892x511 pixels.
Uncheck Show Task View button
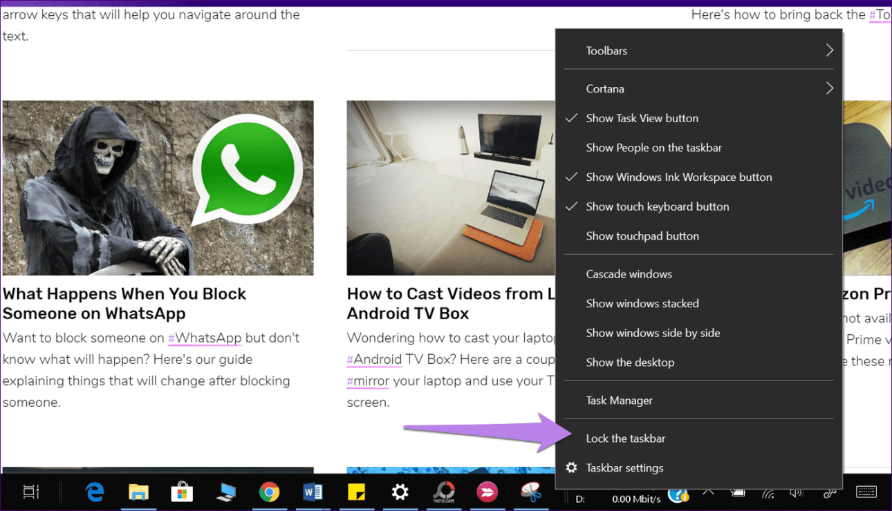click(642, 118)
